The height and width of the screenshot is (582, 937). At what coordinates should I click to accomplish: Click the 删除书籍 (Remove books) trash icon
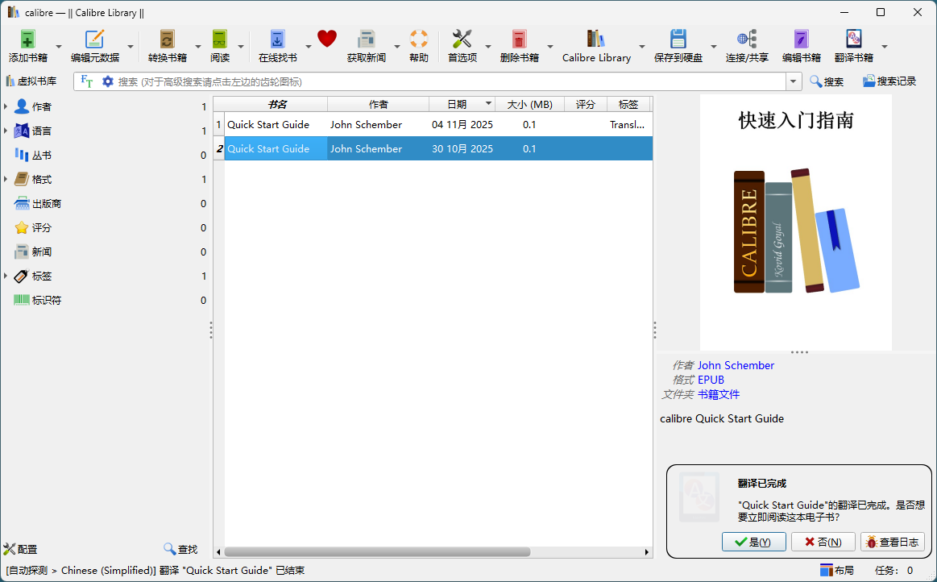(519, 39)
